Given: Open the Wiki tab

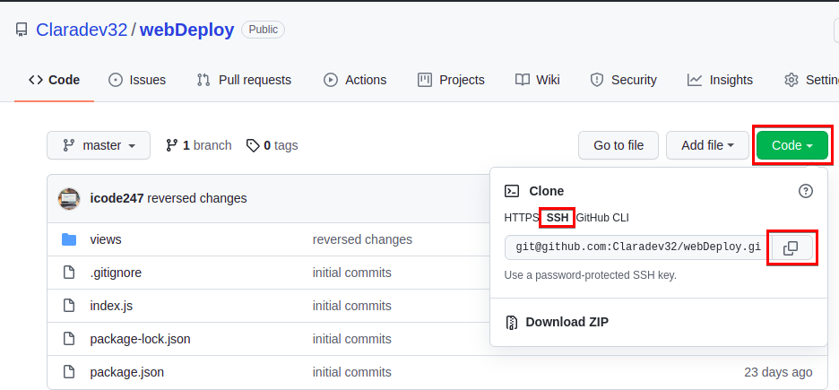Looking at the screenshot, I should pyautogui.click(x=537, y=81).
